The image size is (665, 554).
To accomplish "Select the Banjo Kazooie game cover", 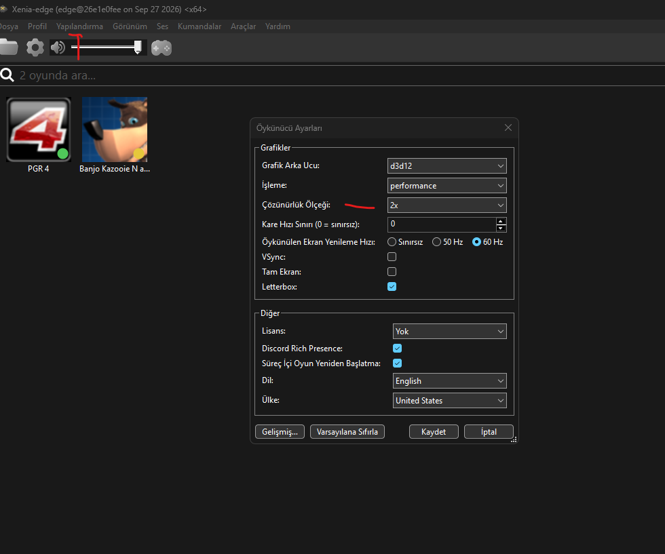I will [115, 130].
